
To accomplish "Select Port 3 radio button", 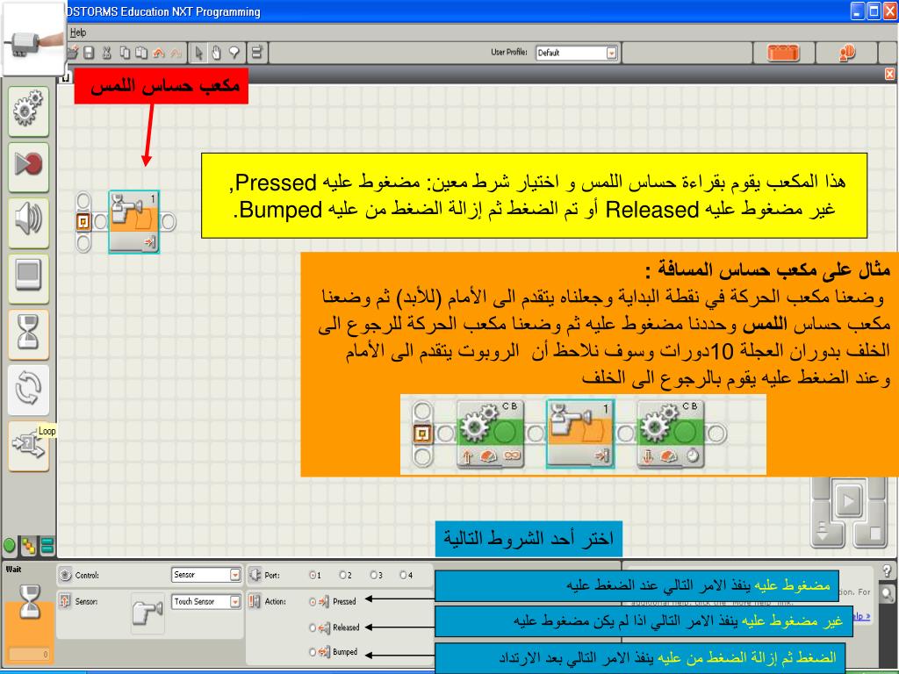I will (x=374, y=575).
